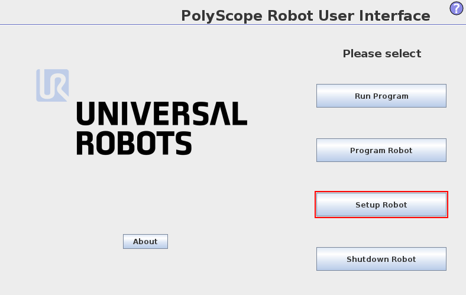466x295 pixels.
Task: Open the About dialog
Action: [145, 241]
